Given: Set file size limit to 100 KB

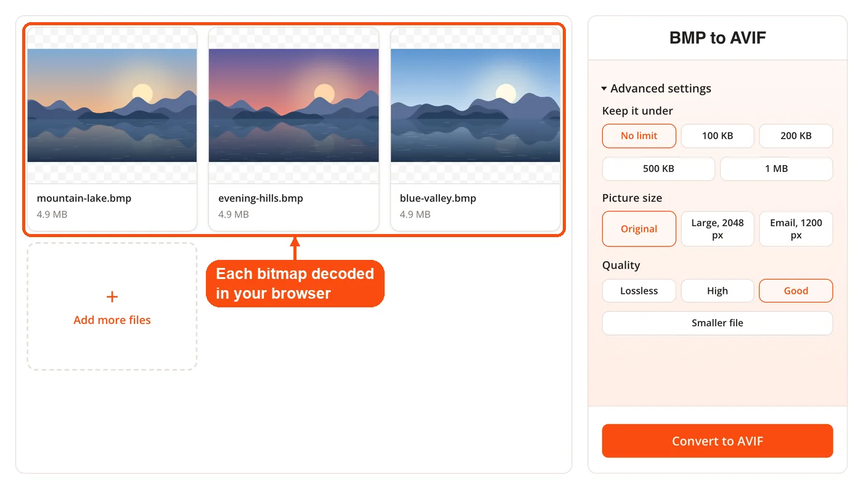Looking at the screenshot, I should [x=718, y=136].
